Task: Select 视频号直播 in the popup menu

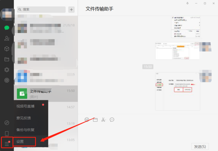Action: click(31, 106)
